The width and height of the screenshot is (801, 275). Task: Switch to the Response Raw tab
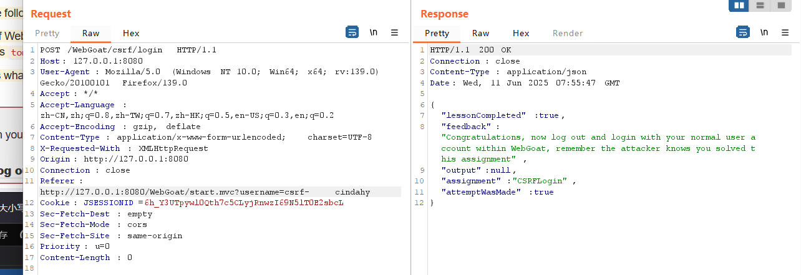[x=480, y=33]
